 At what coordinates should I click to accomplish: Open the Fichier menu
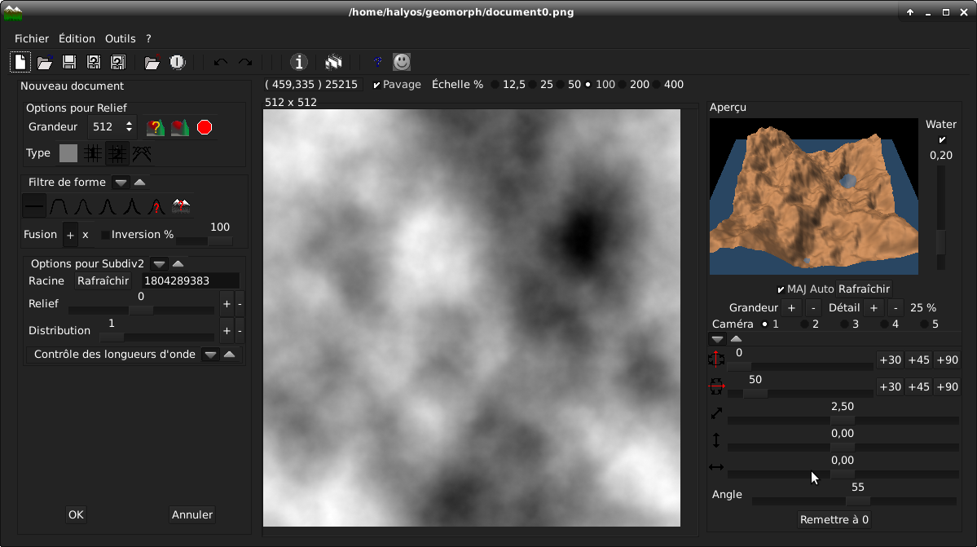[32, 38]
